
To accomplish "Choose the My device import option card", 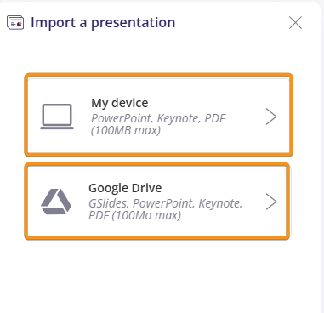I will (x=158, y=115).
